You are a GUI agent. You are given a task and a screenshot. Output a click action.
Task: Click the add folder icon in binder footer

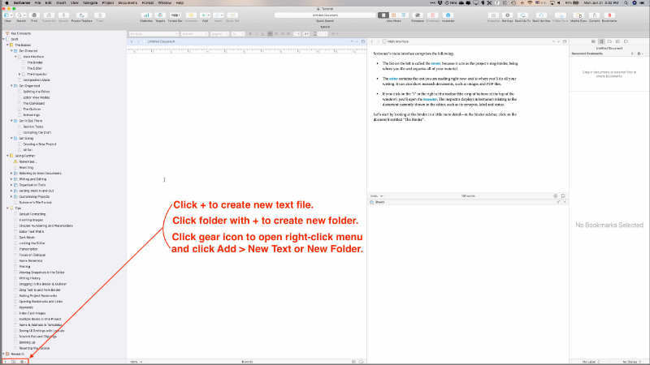click(x=13, y=362)
